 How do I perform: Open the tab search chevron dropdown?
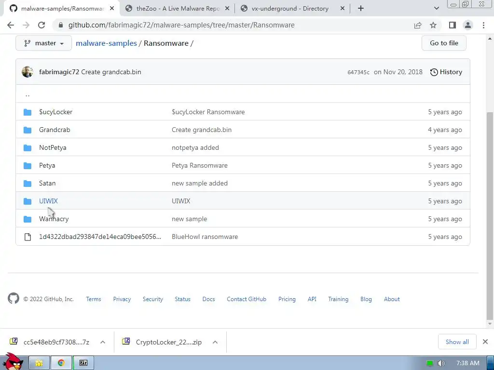coord(436,9)
